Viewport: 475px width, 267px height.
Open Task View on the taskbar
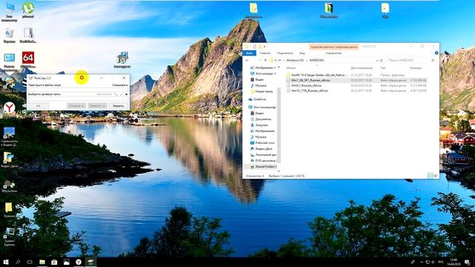[30, 262]
